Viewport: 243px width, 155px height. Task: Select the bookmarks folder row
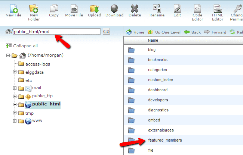pos(183,60)
